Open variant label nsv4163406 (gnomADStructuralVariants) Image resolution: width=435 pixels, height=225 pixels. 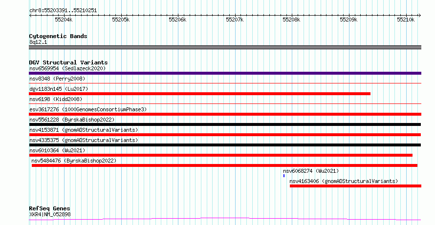pos(344,181)
